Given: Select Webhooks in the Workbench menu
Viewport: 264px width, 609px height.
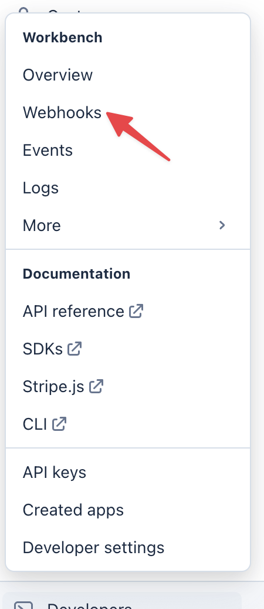Looking at the screenshot, I should tap(128, 112).
